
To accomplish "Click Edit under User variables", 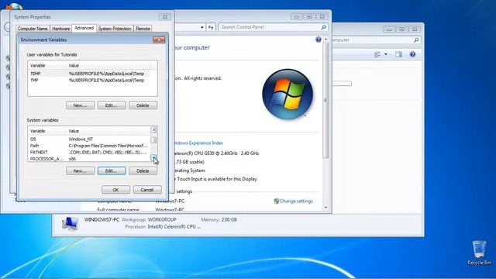I will [112, 105].
